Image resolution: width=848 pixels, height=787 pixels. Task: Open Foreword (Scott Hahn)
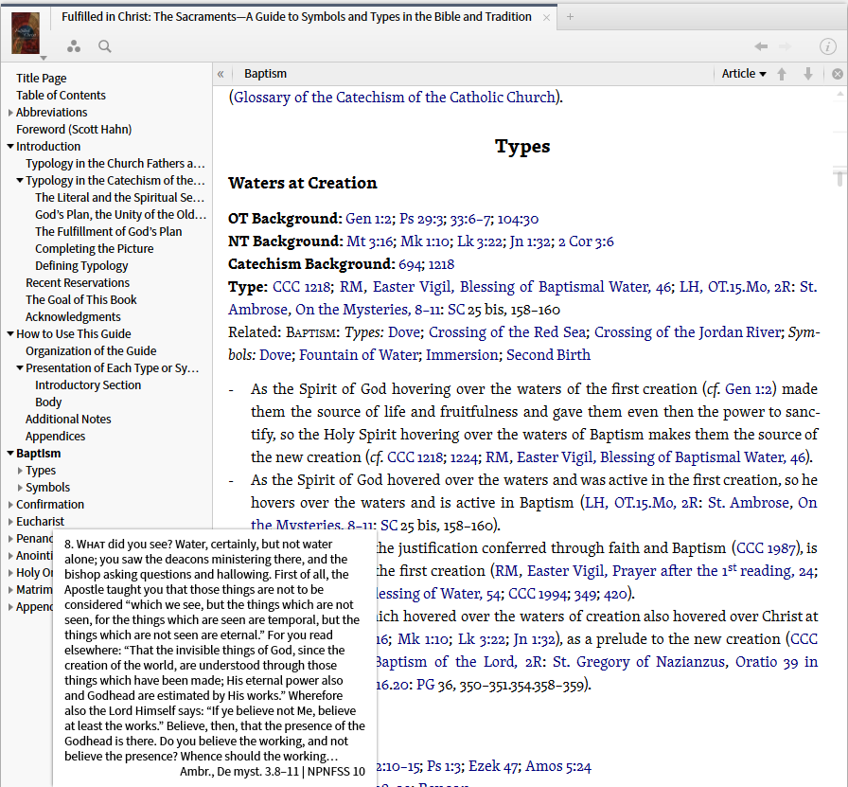74,130
